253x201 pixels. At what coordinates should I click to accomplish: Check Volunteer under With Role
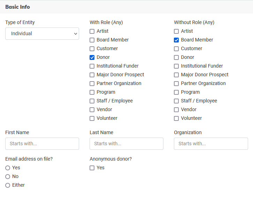pos(92,118)
